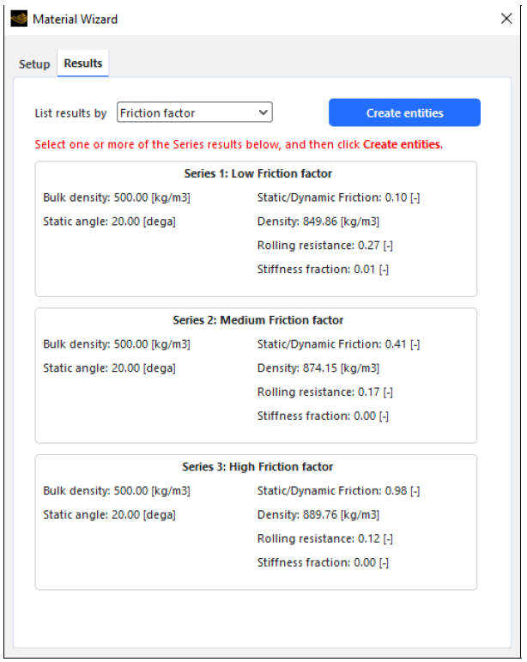Click Density: 849.86 [kg/m3] text

pyautogui.click(x=318, y=222)
